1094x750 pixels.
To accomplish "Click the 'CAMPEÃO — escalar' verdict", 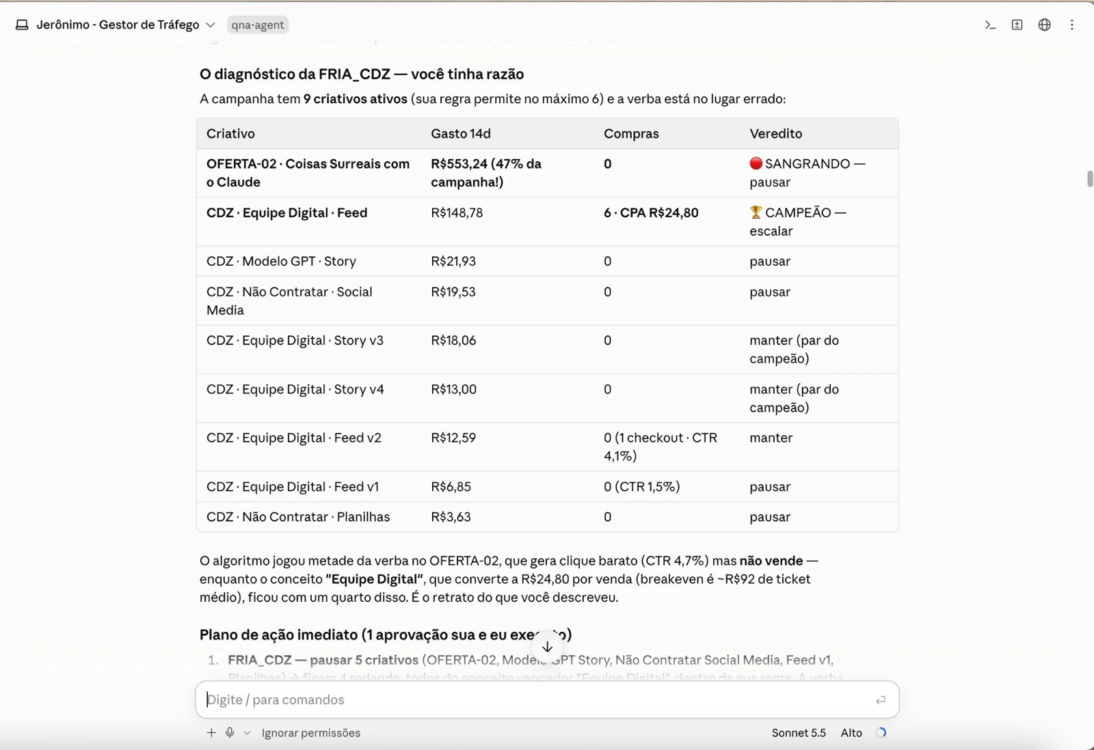I will pyautogui.click(x=798, y=221).
